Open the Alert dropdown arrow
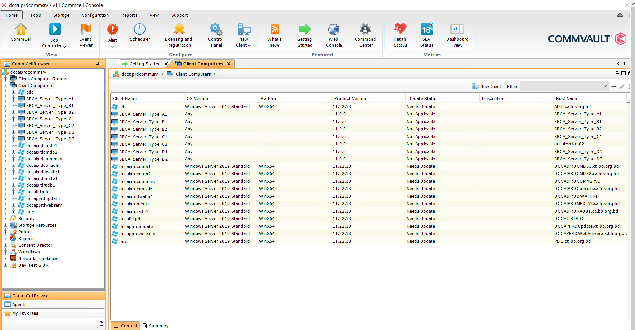This screenshot has height=330, width=635. point(112,47)
